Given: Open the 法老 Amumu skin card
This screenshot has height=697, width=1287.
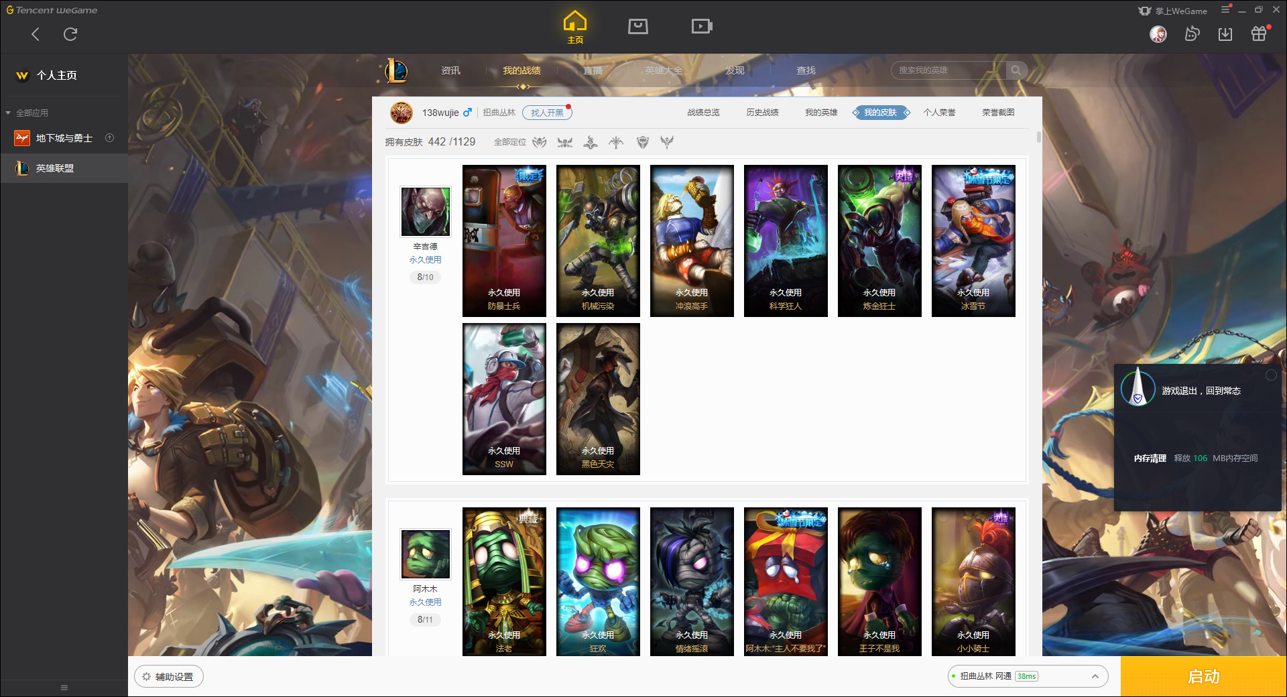Looking at the screenshot, I should [x=504, y=581].
